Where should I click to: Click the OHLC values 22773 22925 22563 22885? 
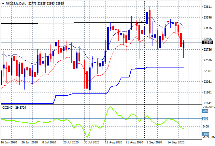(46, 4)
